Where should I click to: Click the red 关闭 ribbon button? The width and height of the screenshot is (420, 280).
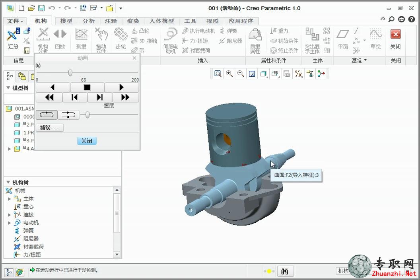[x=395, y=39]
